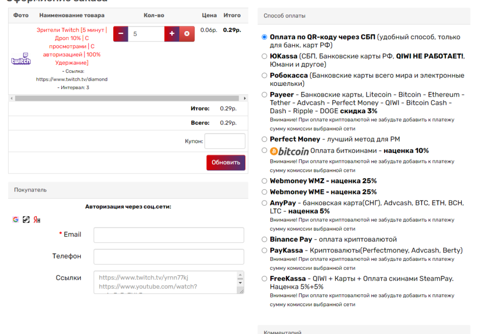The width and height of the screenshot is (483, 334).
Task: Select Оплата по QR-коду через СБП
Action: (x=264, y=37)
